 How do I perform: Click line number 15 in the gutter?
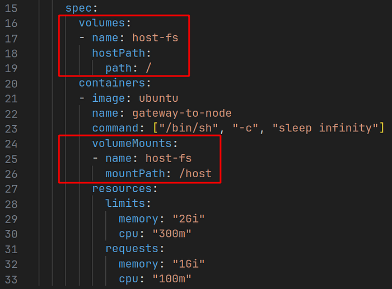[x=11, y=8]
